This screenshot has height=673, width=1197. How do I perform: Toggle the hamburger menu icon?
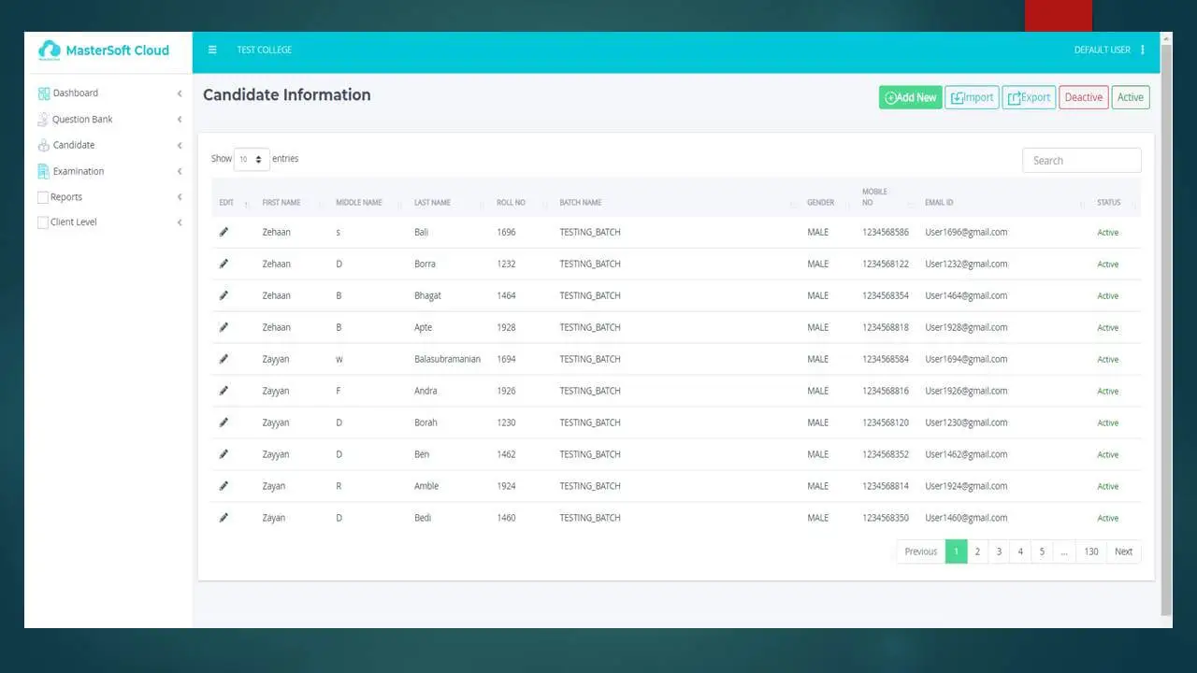212,50
